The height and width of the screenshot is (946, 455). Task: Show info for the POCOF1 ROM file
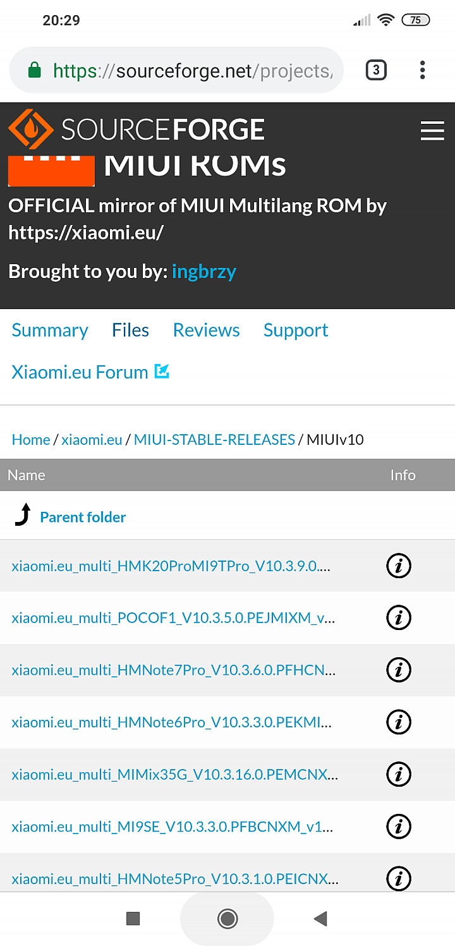pos(399,618)
